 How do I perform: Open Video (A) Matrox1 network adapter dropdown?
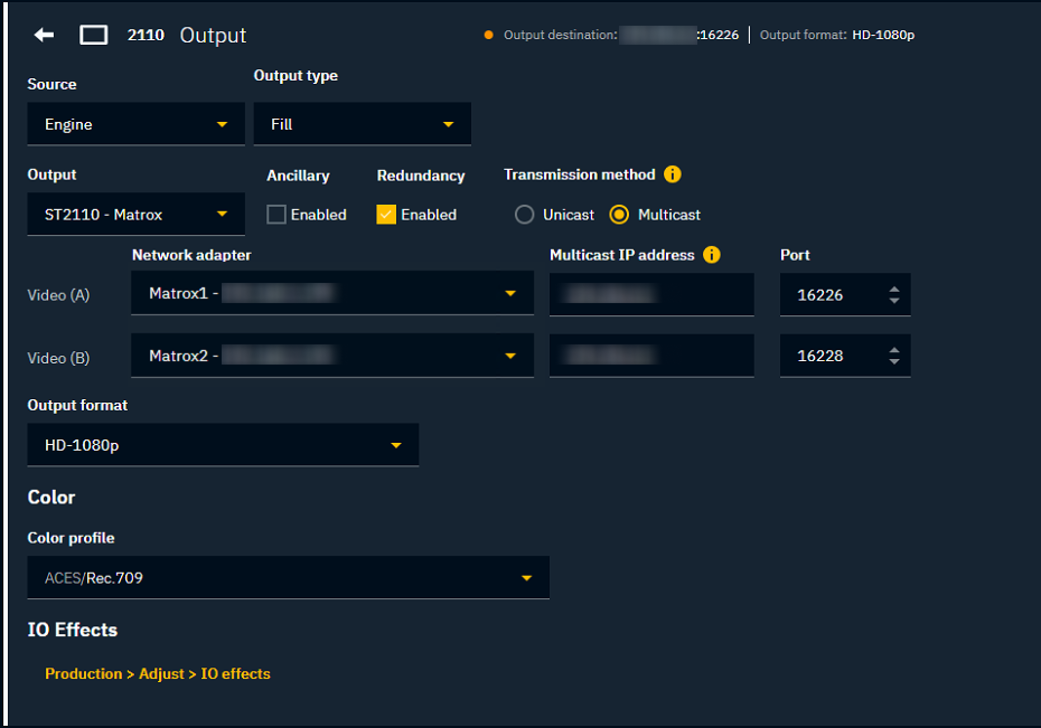(332, 294)
